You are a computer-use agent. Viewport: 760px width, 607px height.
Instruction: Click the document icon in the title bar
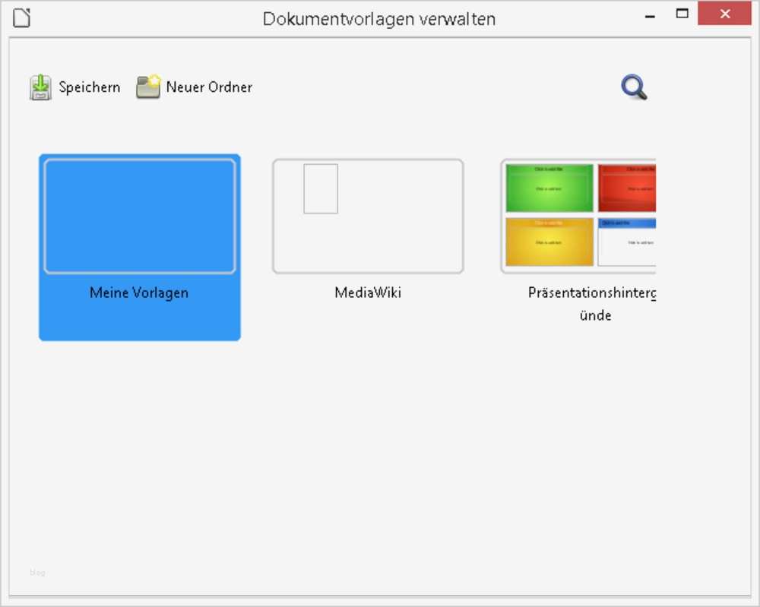pos(21,17)
